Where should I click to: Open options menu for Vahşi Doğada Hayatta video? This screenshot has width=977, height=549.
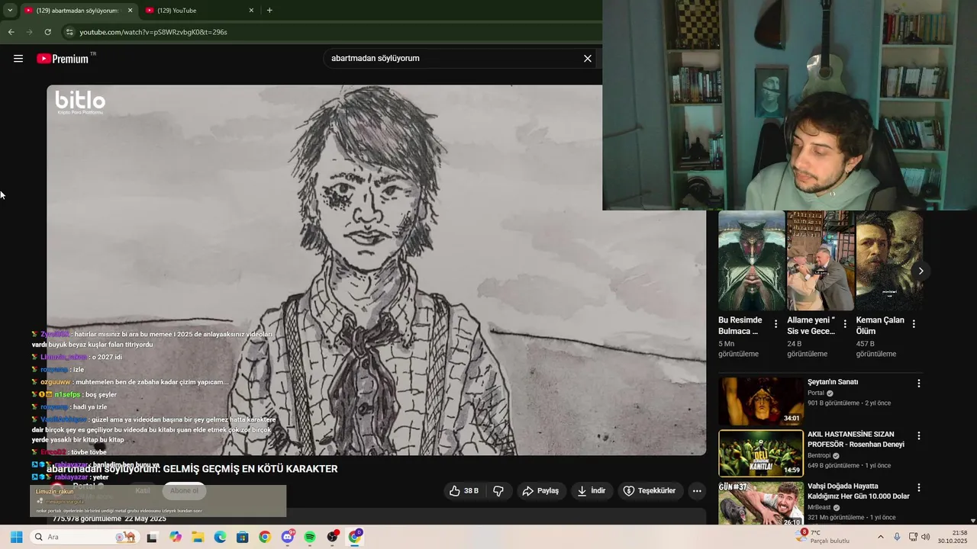919,488
